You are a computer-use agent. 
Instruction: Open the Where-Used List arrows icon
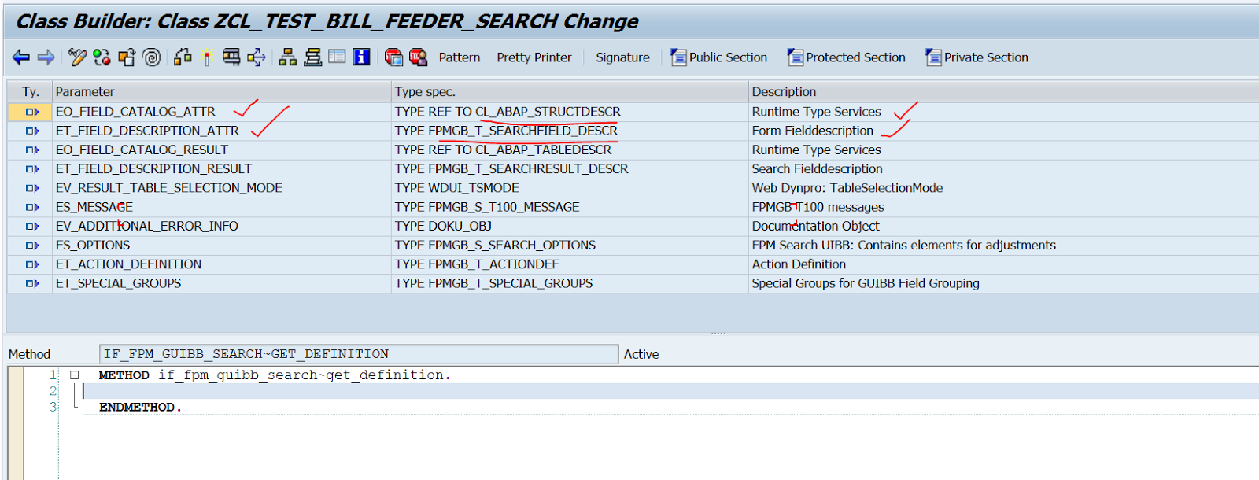click(x=257, y=57)
